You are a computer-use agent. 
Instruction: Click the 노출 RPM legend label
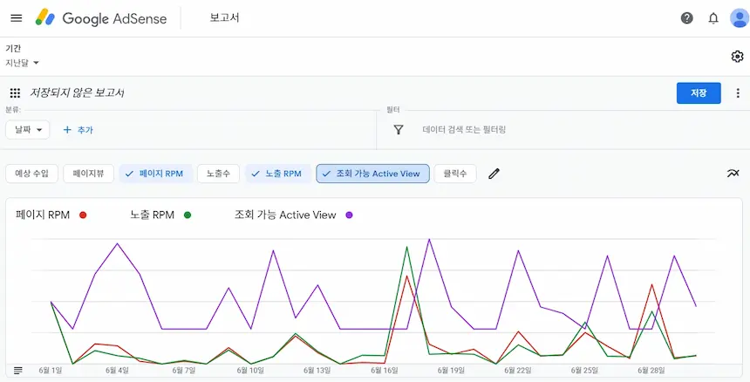152,215
